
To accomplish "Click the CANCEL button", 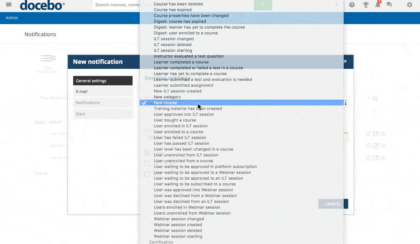I will tap(333, 204).
